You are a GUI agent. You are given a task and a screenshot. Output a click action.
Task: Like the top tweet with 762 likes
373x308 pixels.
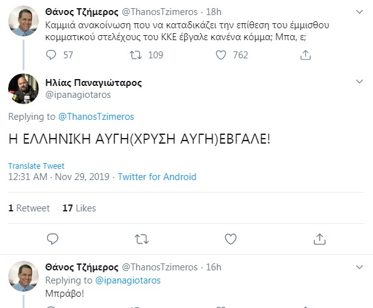[x=221, y=55]
